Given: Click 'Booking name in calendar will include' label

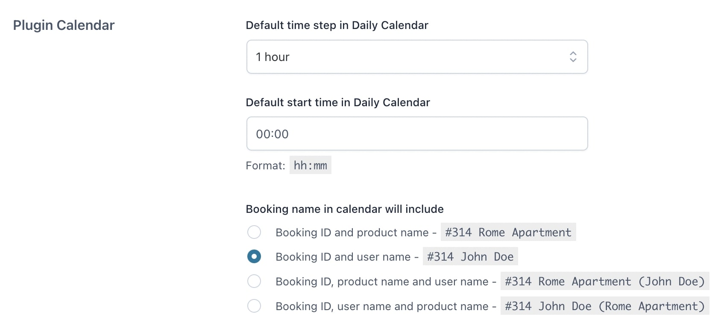Looking at the screenshot, I should pyautogui.click(x=345, y=209).
